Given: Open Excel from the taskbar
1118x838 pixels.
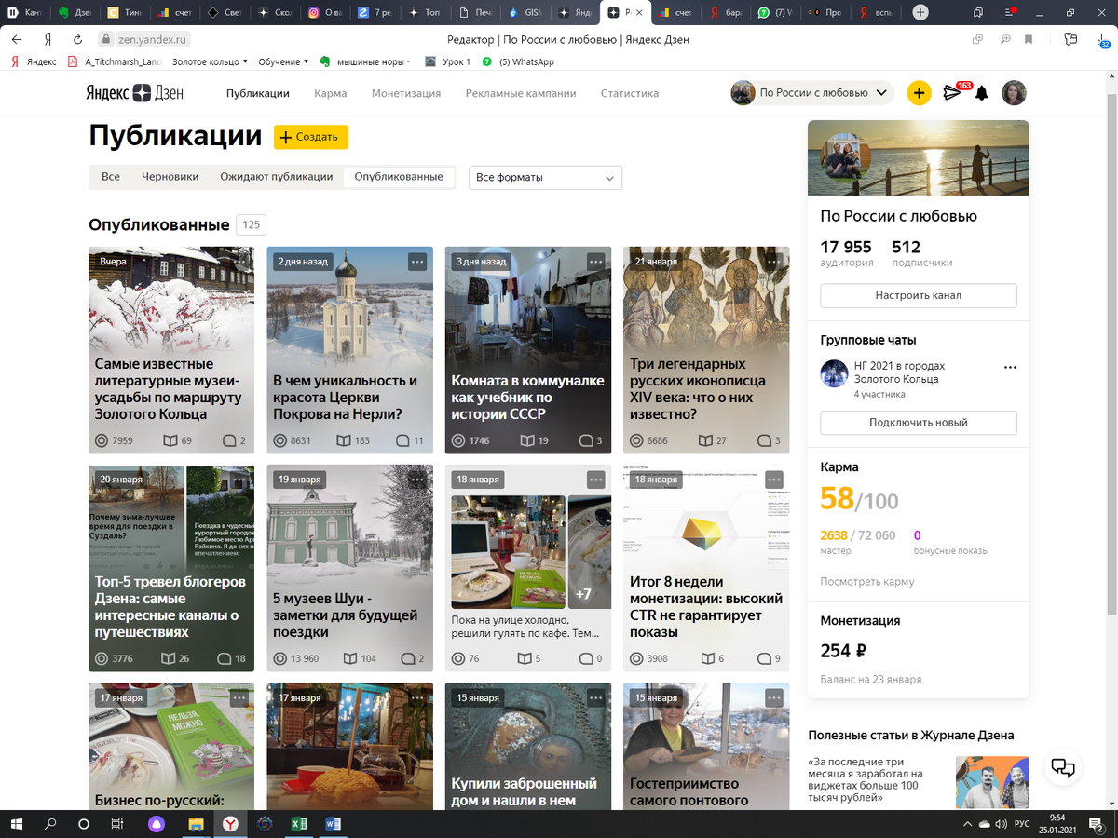Looking at the screenshot, I should tap(299, 824).
